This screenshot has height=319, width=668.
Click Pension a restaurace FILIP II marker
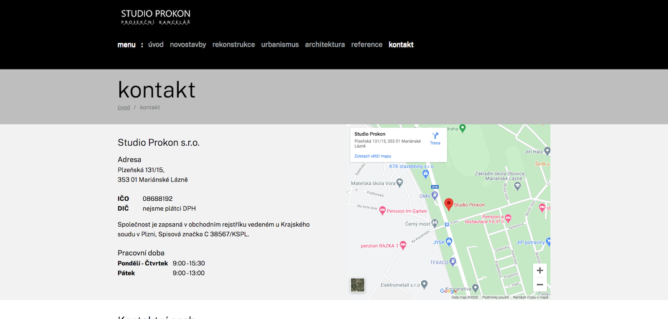(508, 218)
